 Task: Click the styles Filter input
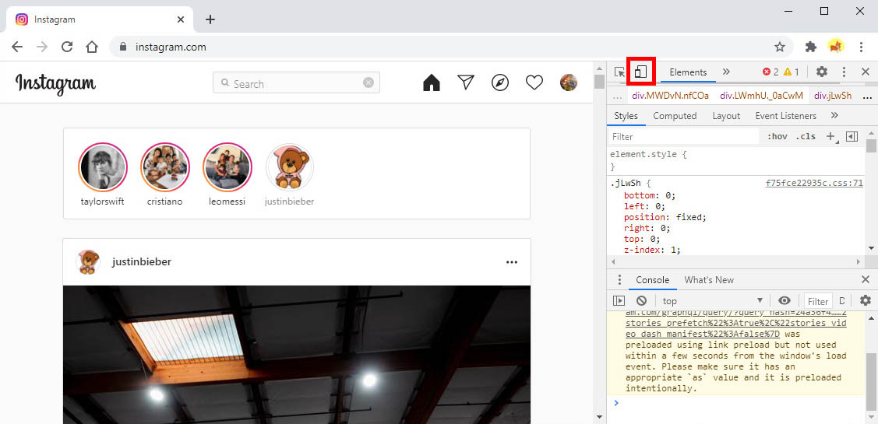(683, 136)
